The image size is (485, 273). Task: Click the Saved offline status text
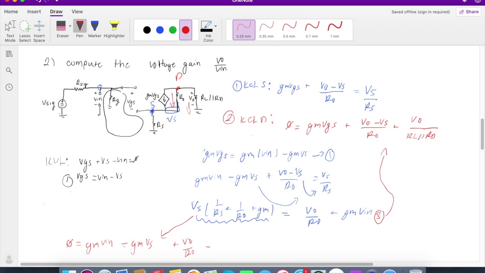click(x=421, y=12)
